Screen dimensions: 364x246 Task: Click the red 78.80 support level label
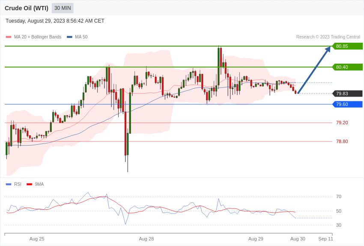(342, 141)
